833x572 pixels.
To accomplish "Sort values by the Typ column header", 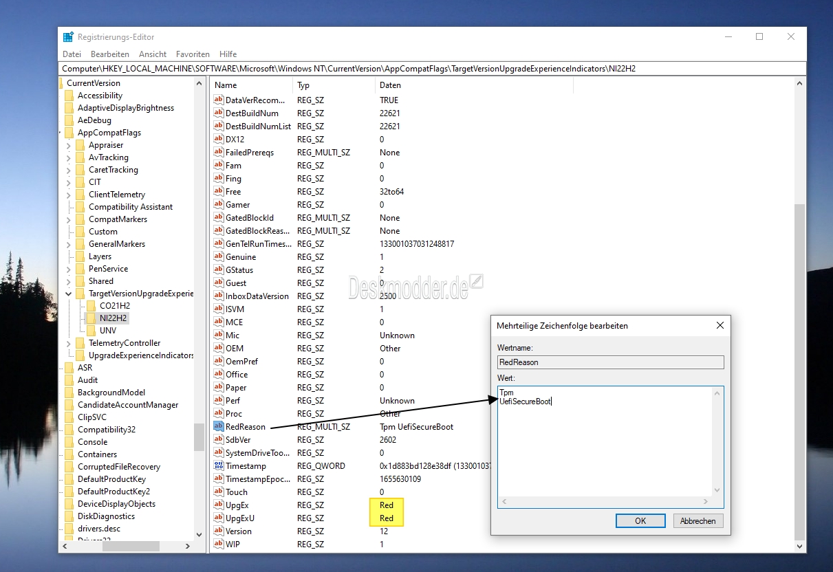I will [x=334, y=85].
